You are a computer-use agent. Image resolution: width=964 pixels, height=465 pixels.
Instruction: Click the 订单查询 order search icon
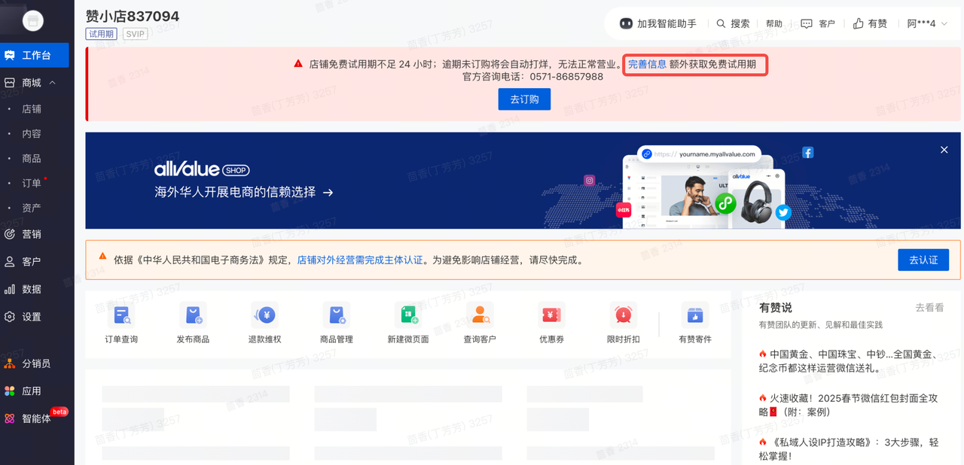[x=121, y=315]
